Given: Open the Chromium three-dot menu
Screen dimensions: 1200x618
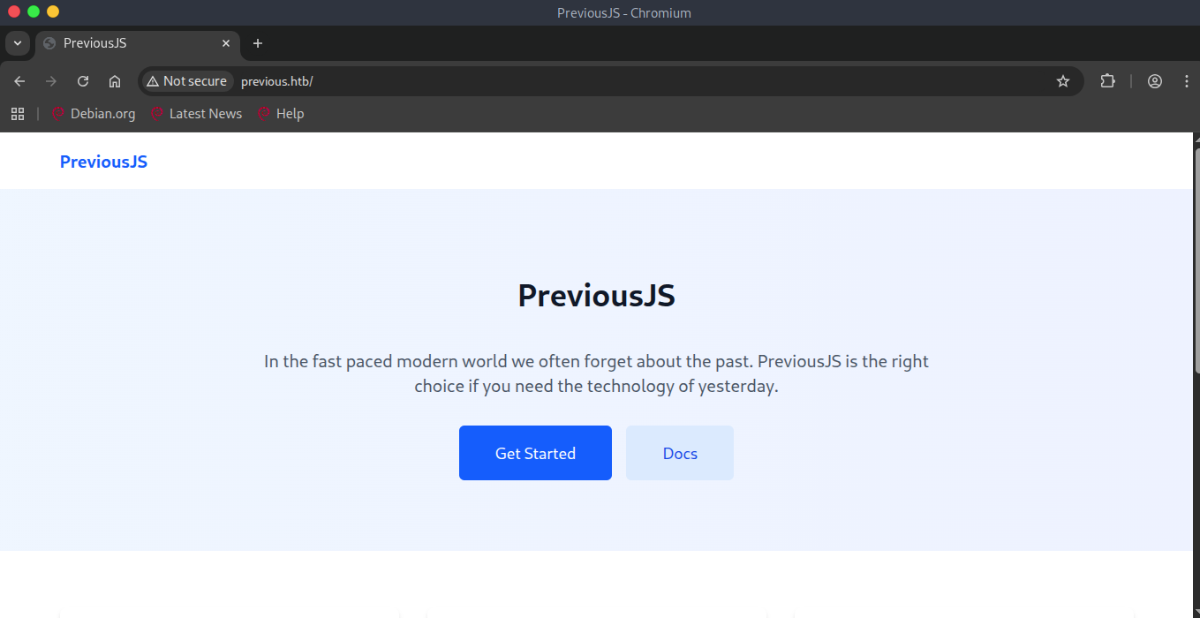Looking at the screenshot, I should pos(1186,81).
